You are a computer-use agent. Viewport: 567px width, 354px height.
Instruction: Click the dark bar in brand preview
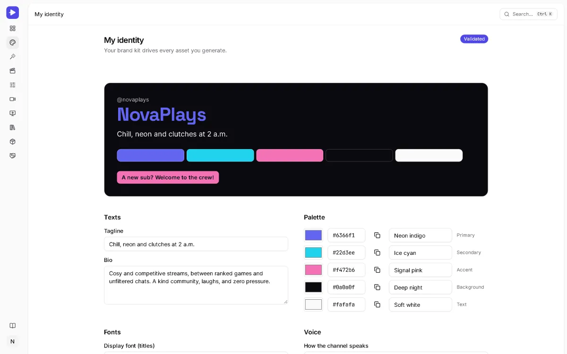(x=360, y=155)
